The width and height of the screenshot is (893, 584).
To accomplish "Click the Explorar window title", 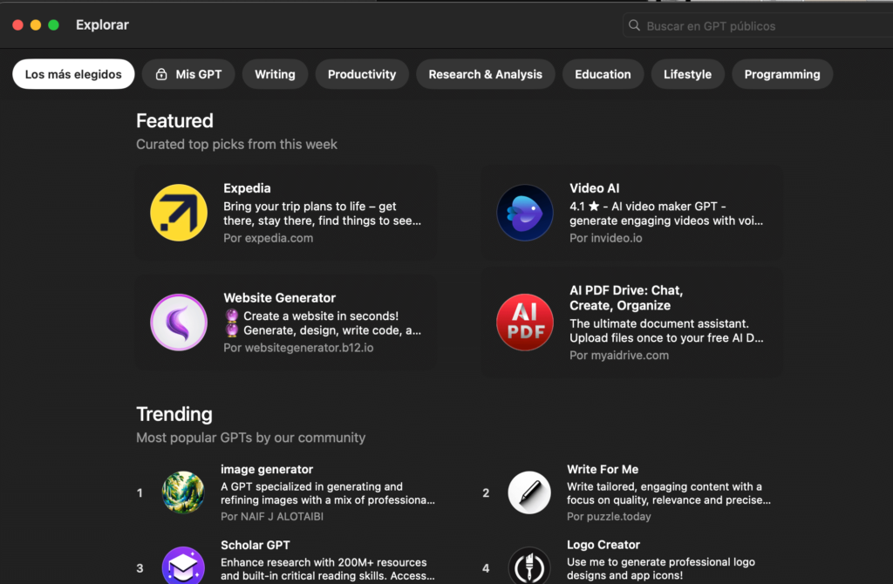I will coord(103,25).
